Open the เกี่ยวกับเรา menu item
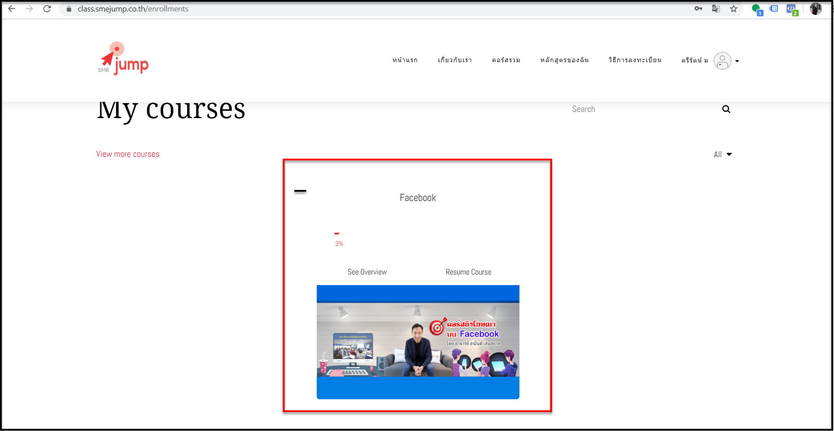Image resolution: width=834 pixels, height=431 pixels. [455, 60]
